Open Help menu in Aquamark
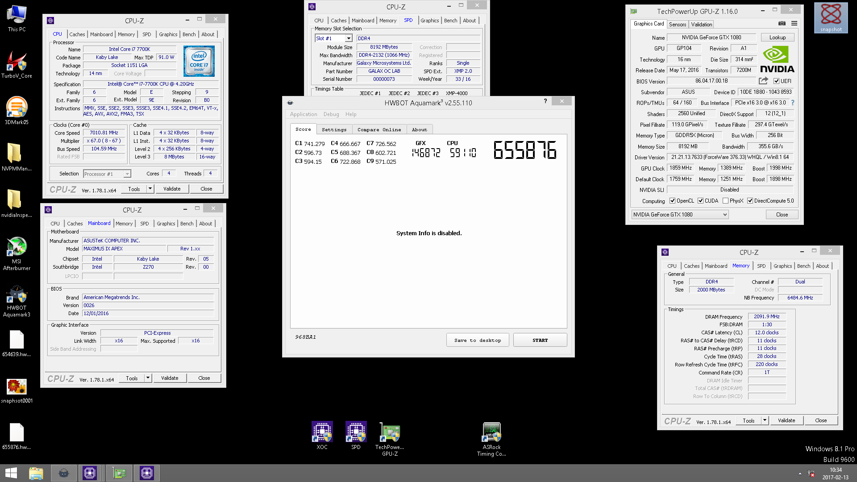The height and width of the screenshot is (482, 857). pos(351,114)
